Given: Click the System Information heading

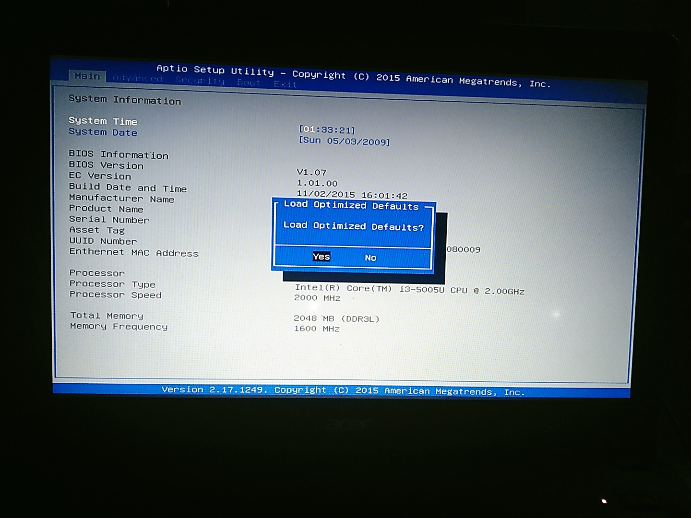Looking at the screenshot, I should tap(125, 100).
